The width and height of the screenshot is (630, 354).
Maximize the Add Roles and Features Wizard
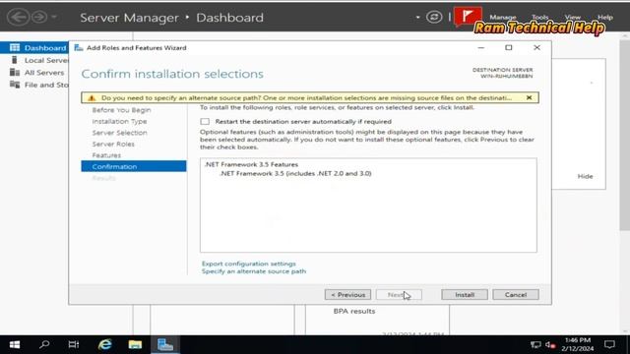point(509,48)
